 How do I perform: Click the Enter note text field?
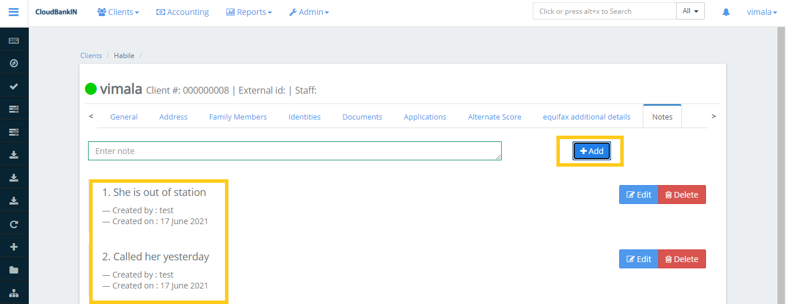pos(295,151)
